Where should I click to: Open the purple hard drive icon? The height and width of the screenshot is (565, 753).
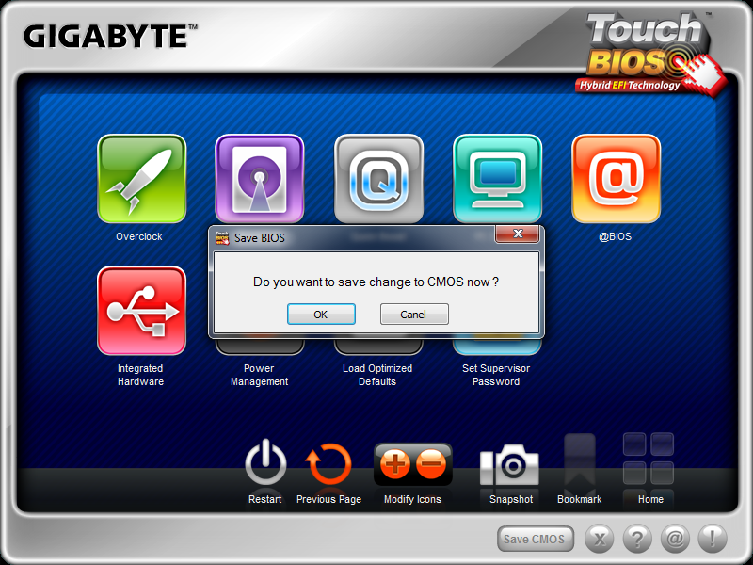pyautogui.click(x=260, y=179)
